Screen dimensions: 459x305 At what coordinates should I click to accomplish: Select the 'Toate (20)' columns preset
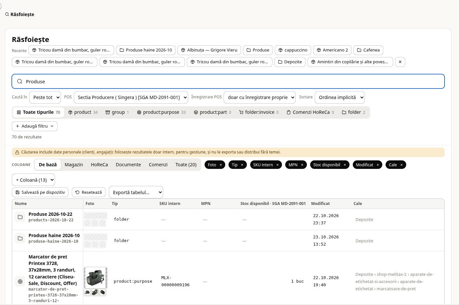pos(186,165)
